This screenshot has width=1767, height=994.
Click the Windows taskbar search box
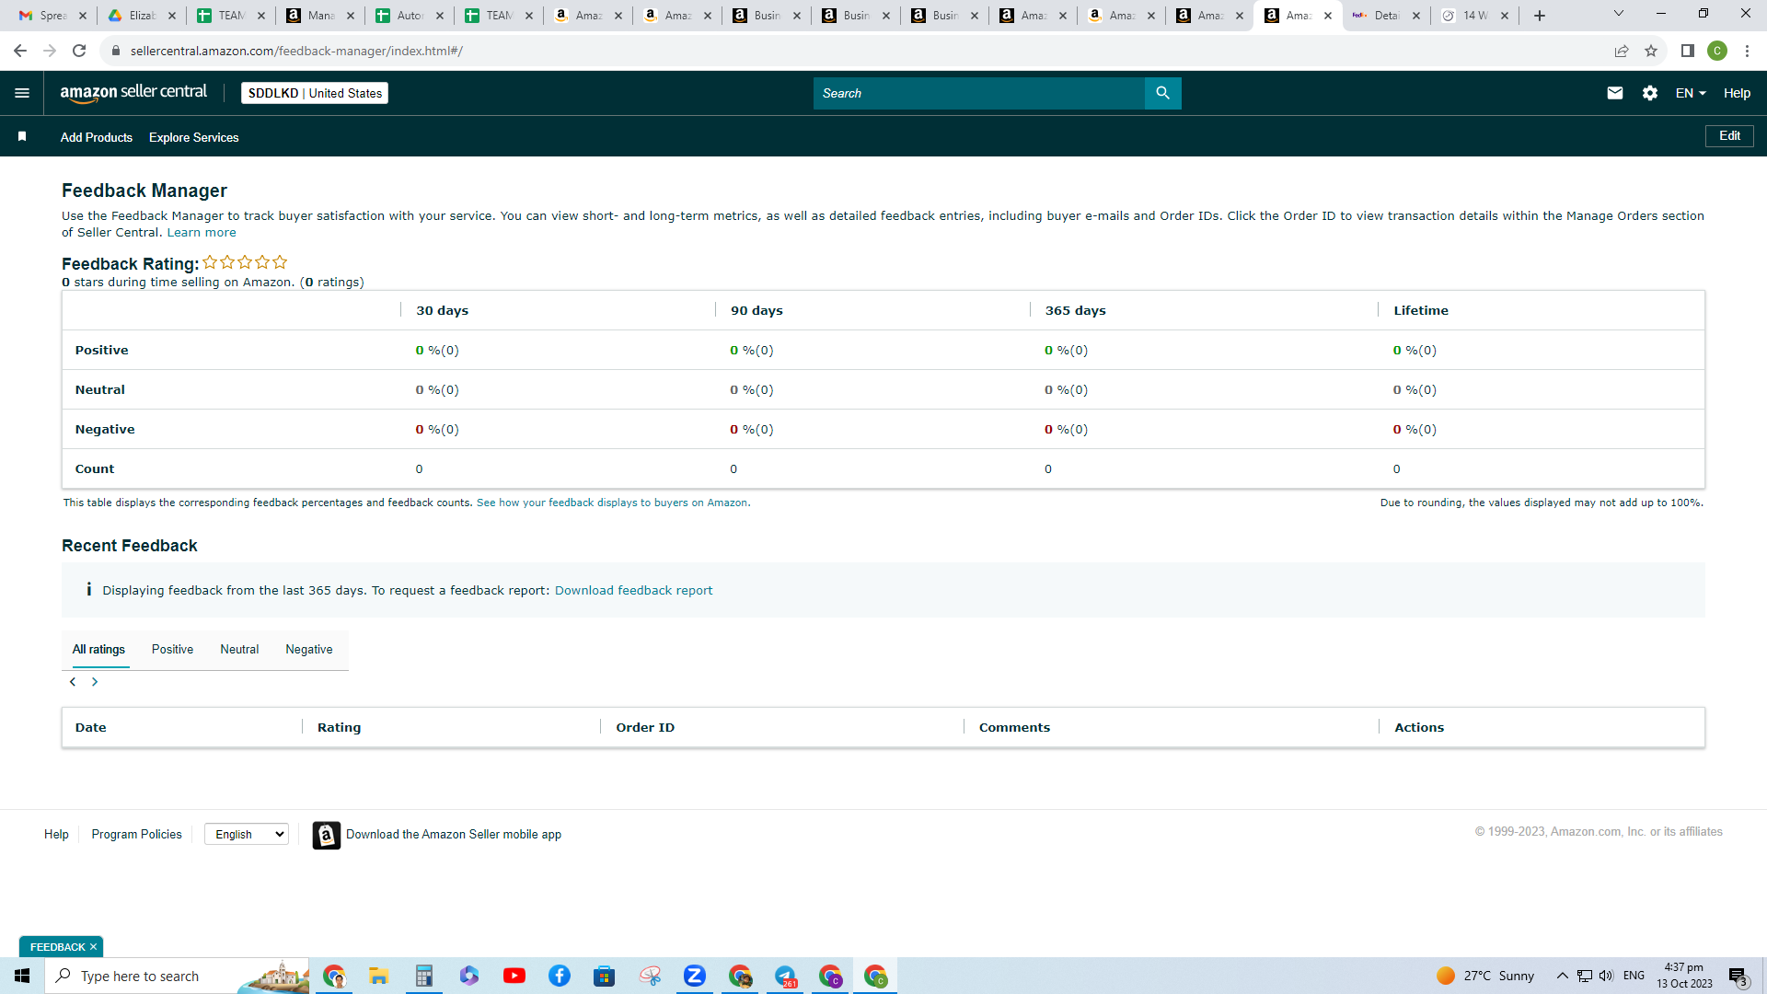coord(177,976)
